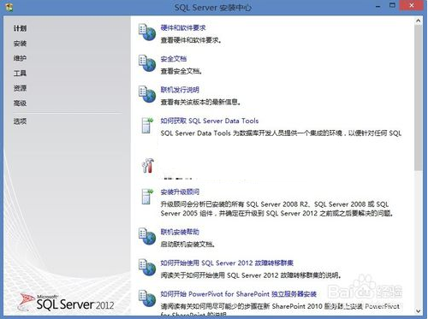Close the SQL Server 安装中心 window

coord(411,6)
